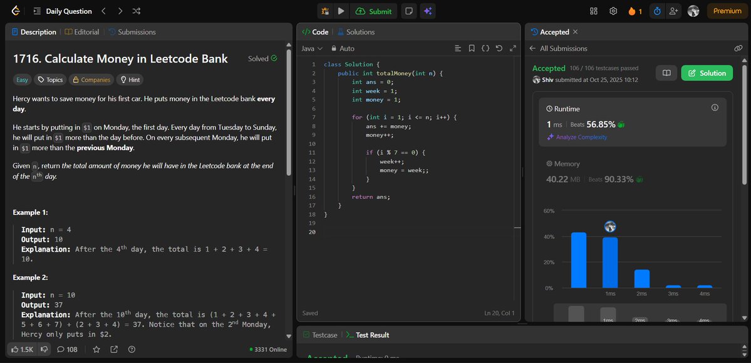Toggle the timer stopwatch icon
Screen dimensions: 751x363
(x=657, y=11)
